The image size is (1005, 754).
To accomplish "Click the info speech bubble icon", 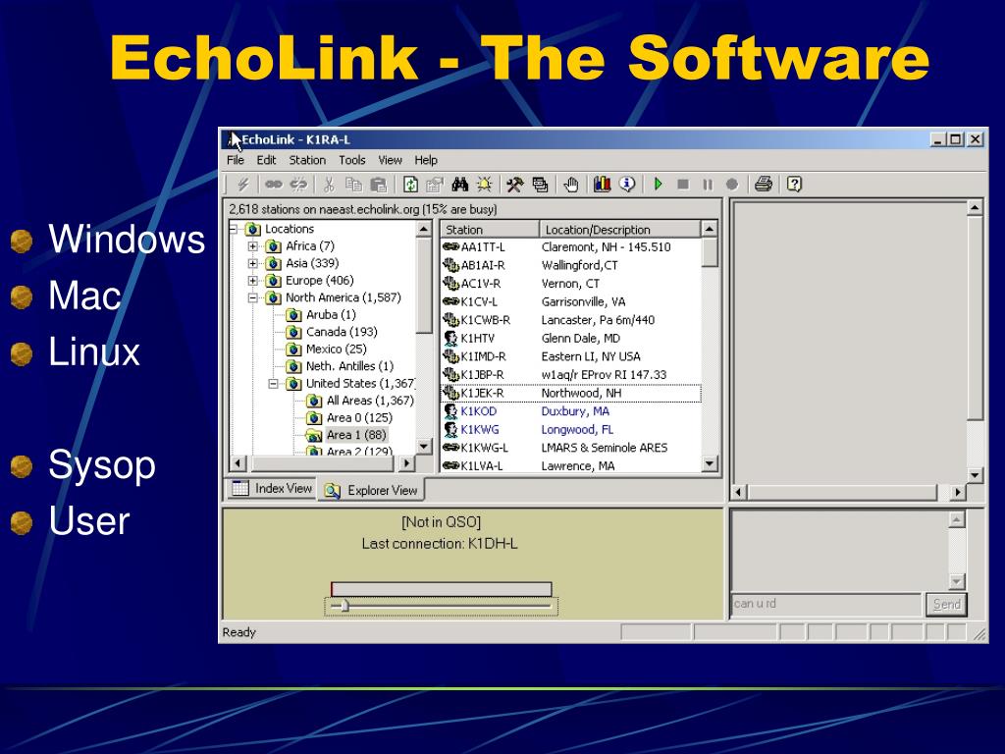I will coord(627,185).
